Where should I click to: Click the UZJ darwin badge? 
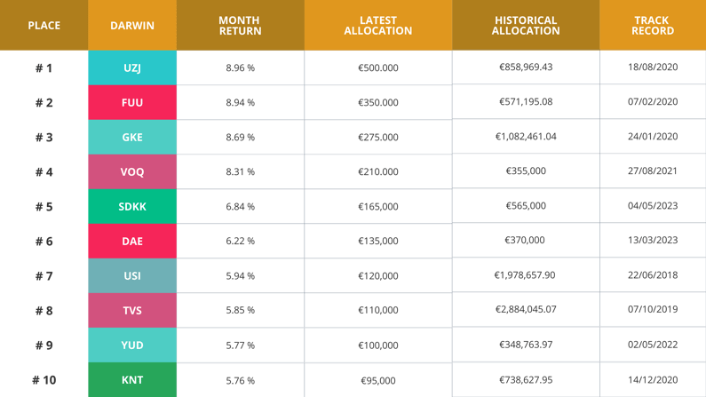coord(132,67)
